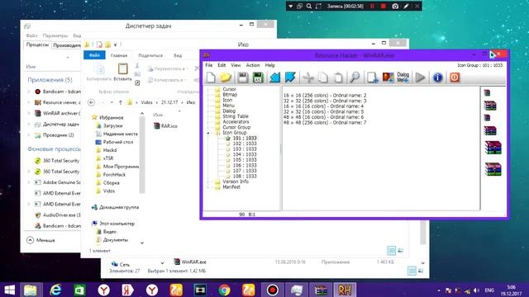Open the blue Файл tab in the Explorer window

[94, 55]
